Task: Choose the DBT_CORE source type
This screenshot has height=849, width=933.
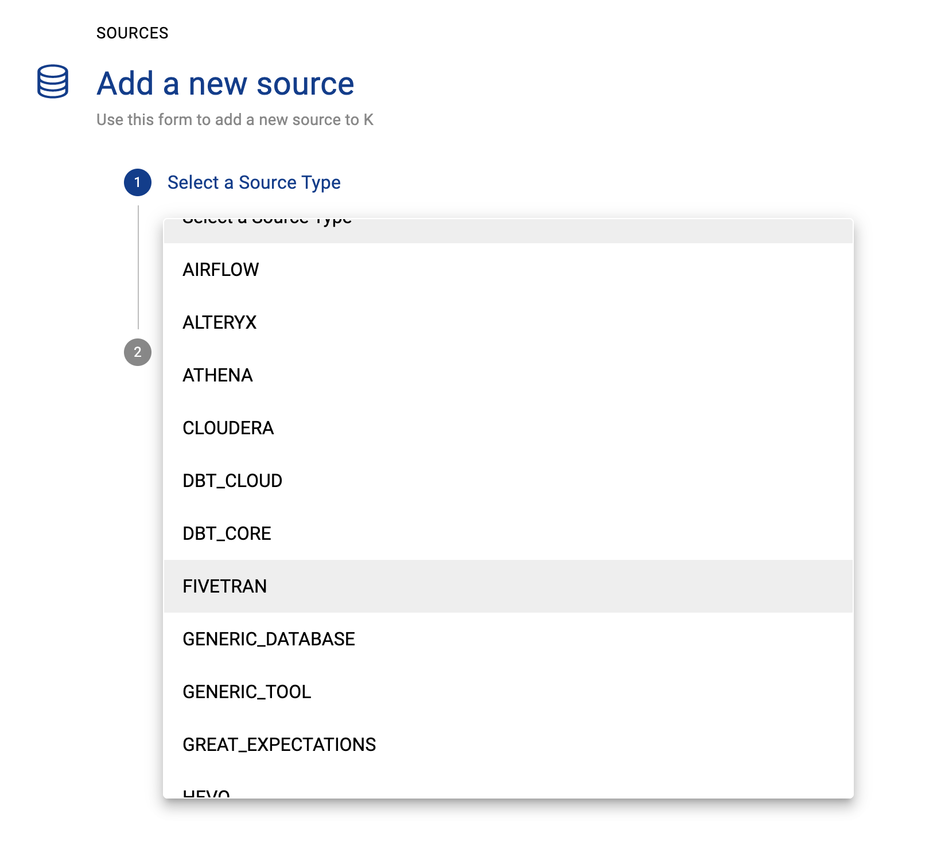Action: pos(227,533)
